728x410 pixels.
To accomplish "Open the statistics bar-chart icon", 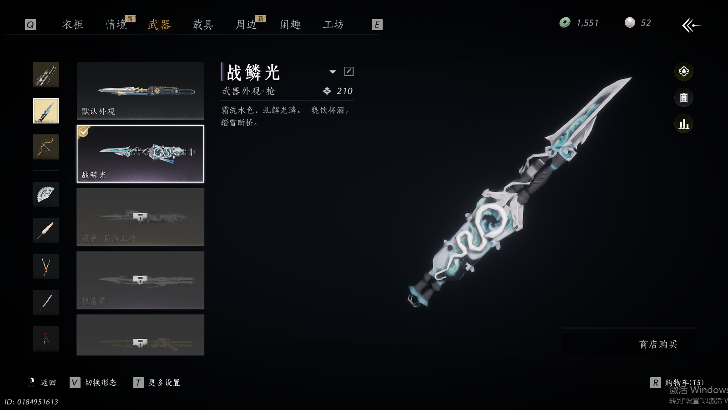I will [683, 124].
